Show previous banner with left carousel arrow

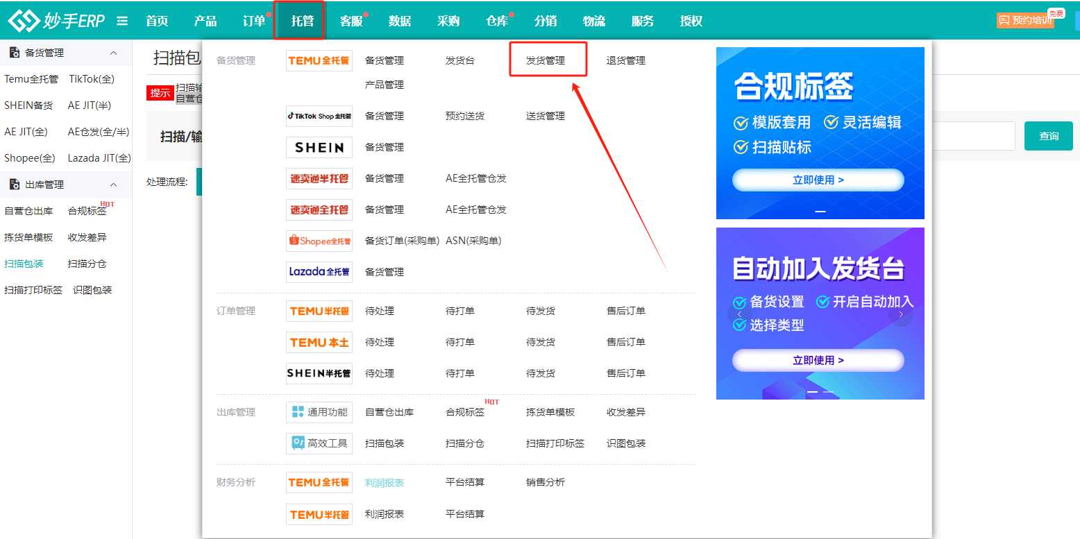[x=739, y=314]
